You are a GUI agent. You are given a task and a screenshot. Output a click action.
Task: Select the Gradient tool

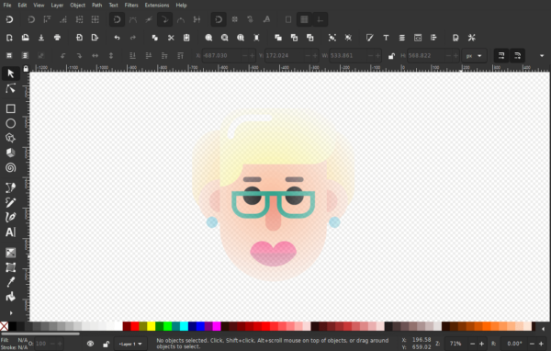[10, 253]
